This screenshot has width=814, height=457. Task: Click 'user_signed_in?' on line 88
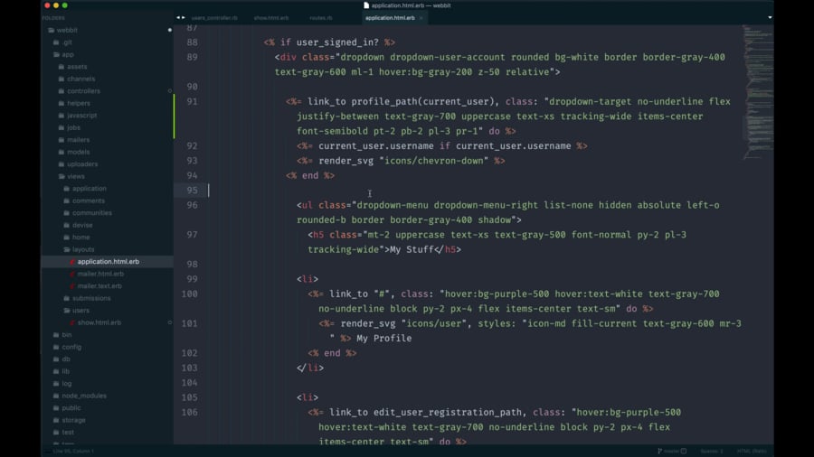pos(337,42)
